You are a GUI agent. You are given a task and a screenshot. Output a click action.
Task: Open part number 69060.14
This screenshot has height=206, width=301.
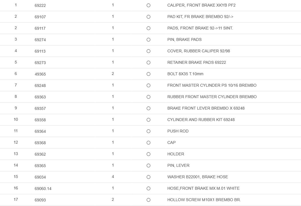pyautogui.click(x=43, y=189)
